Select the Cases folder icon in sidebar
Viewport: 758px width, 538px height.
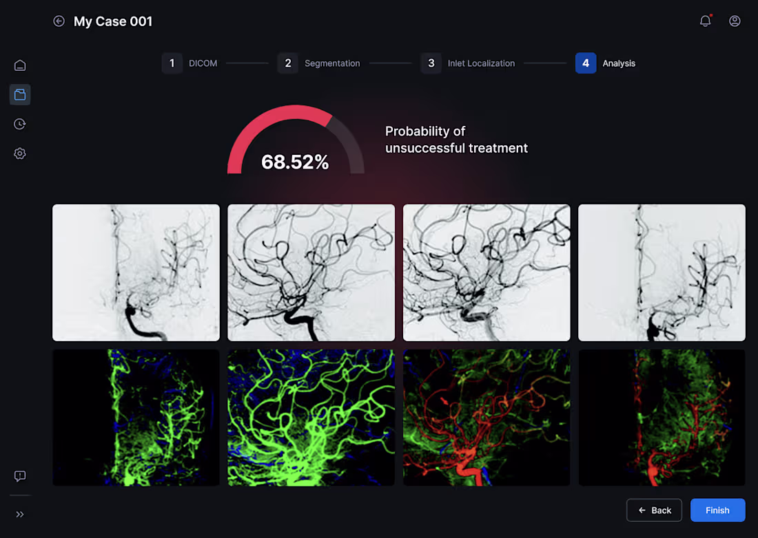pyautogui.click(x=19, y=94)
